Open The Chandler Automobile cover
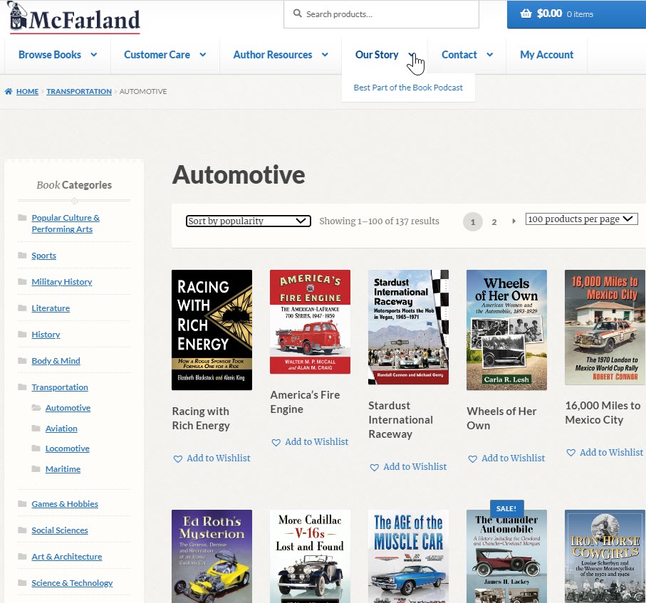This screenshot has width=646, height=603. coord(506,557)
